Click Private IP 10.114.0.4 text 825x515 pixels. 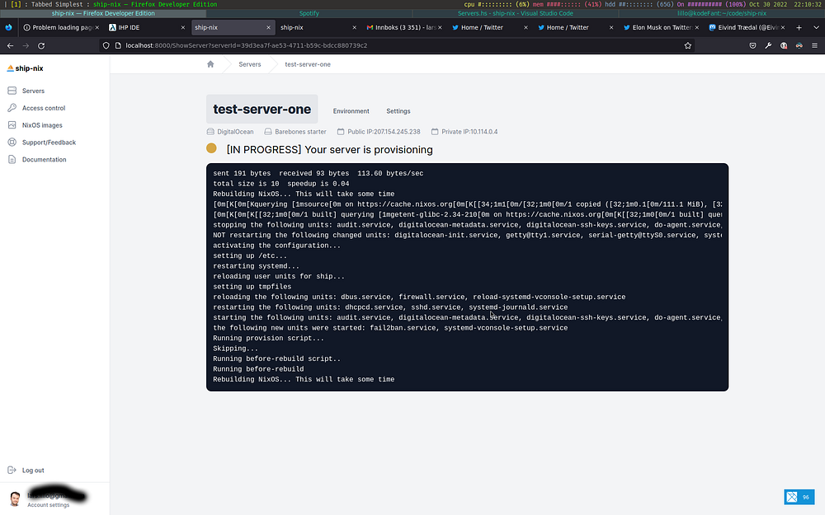click(469, 132)
